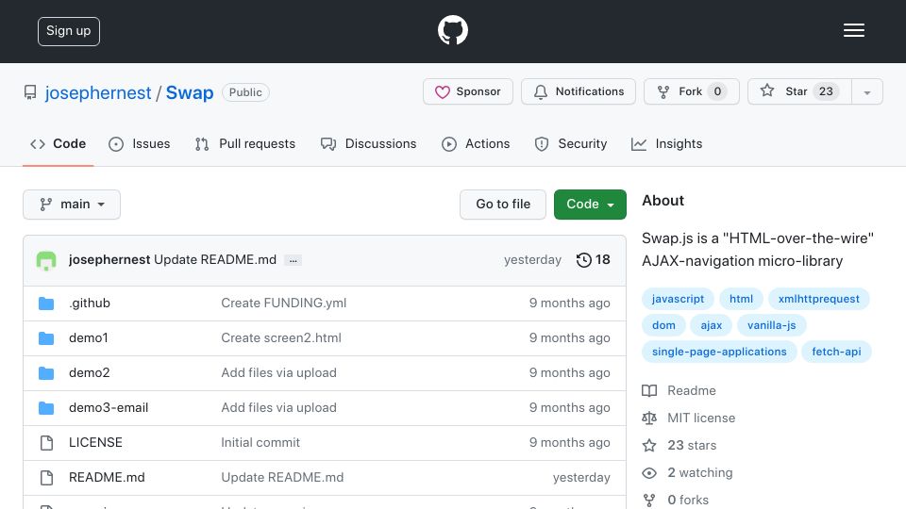Select the dom topic tag
The height and width of the screenshot is (509, 906).
(x=663, y=325)
